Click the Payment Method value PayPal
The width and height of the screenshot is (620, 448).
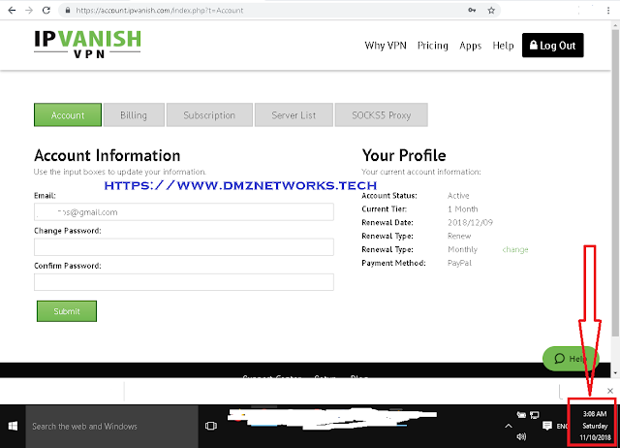point(459,263)
